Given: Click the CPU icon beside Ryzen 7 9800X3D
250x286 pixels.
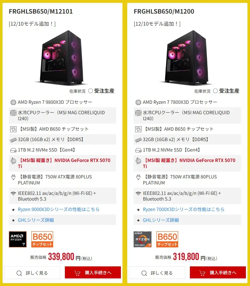Looking at the screenshot, I should pos(13,102).
